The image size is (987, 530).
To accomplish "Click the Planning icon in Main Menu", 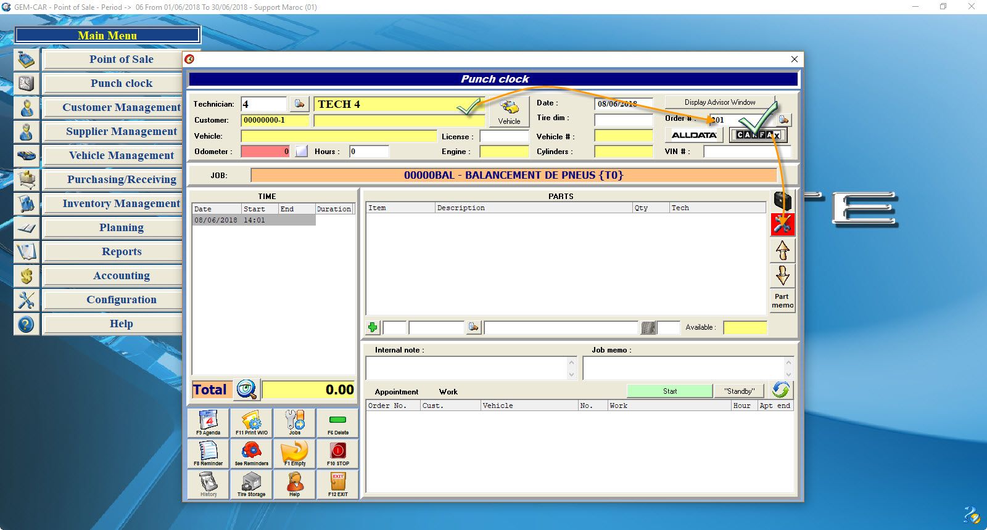I will [x=27, y=228].
